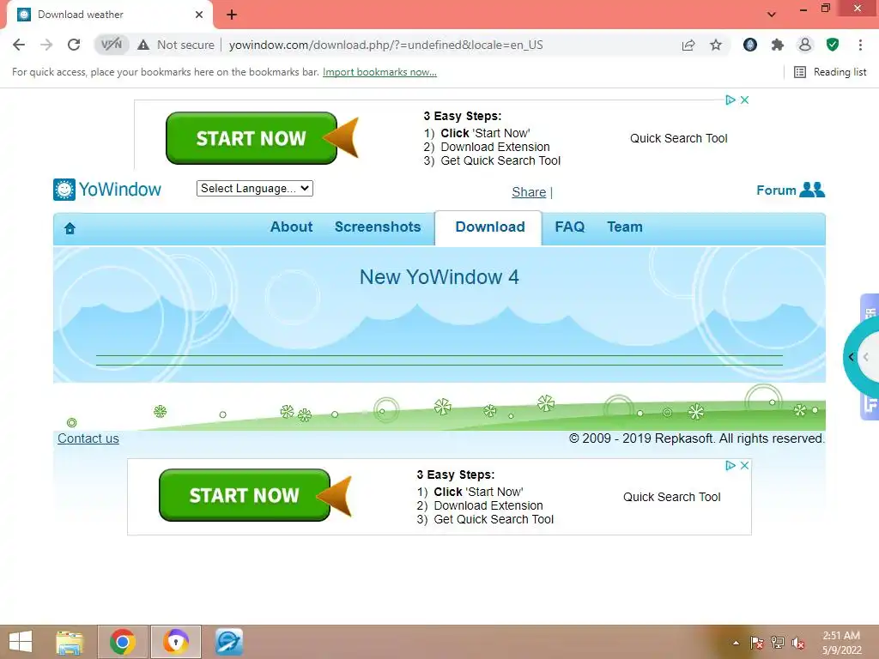The width and height of the screenshot is (879, 659).
Task: Open the Team menu item
Action: click(x=625, y=227)
